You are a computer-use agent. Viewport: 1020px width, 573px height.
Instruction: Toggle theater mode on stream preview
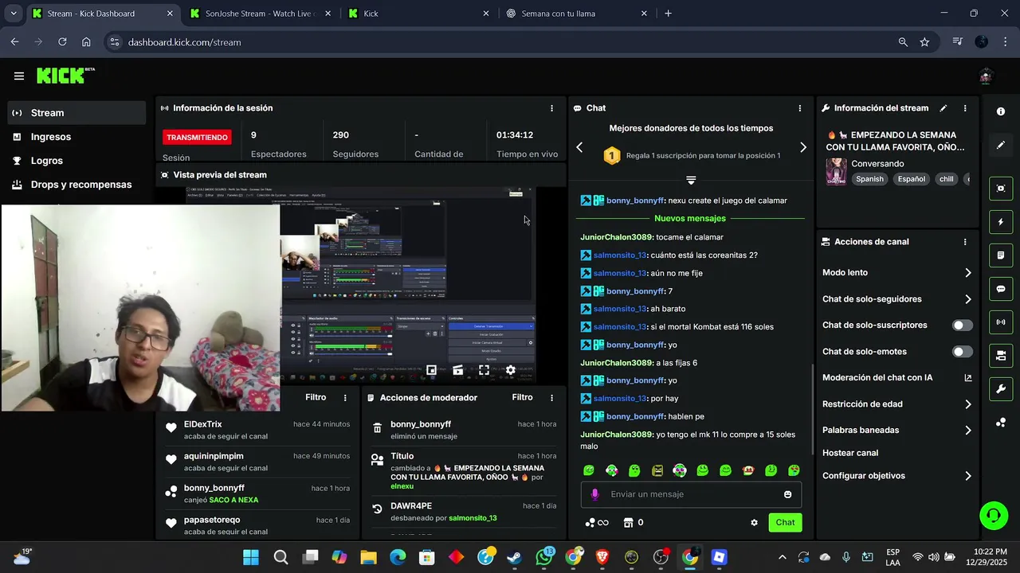[x=457, y=370]
